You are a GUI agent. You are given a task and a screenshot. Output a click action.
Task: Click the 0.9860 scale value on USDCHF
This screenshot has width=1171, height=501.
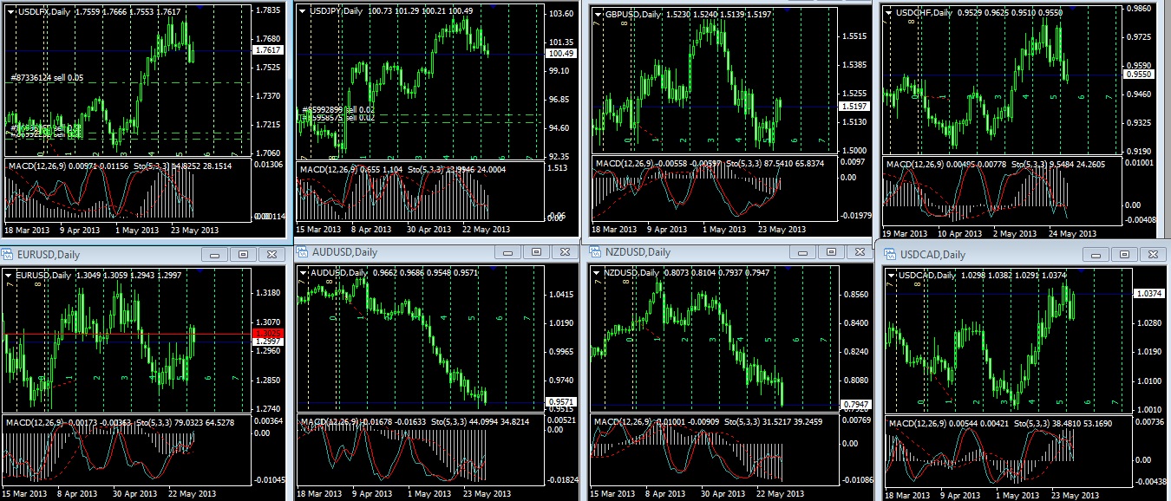click(1137, 9)
